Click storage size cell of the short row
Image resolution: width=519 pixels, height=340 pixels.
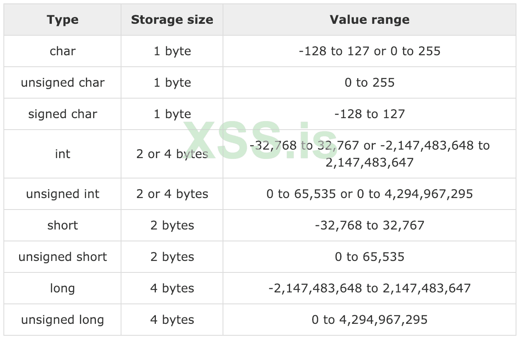[x=172, y=226]
